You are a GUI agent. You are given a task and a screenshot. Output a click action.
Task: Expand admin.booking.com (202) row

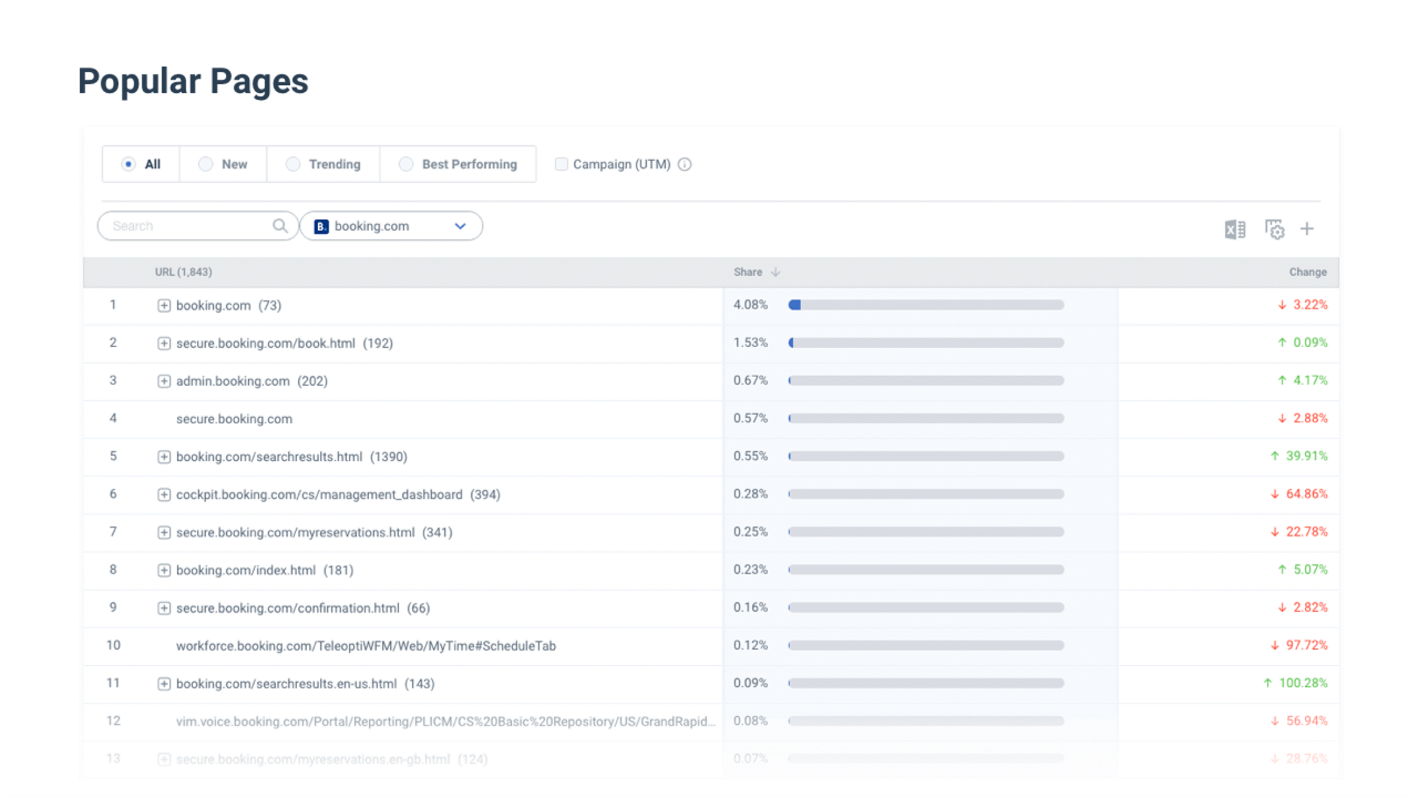tap(163, 381)
